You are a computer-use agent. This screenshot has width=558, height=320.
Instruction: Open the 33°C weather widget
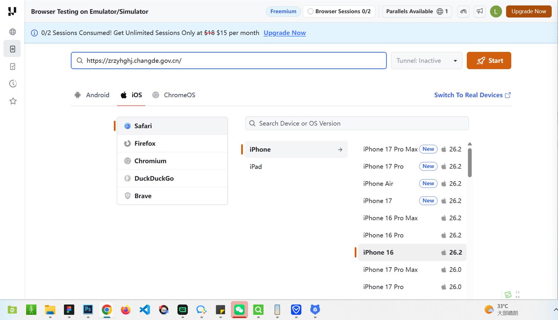click(501, 310)
